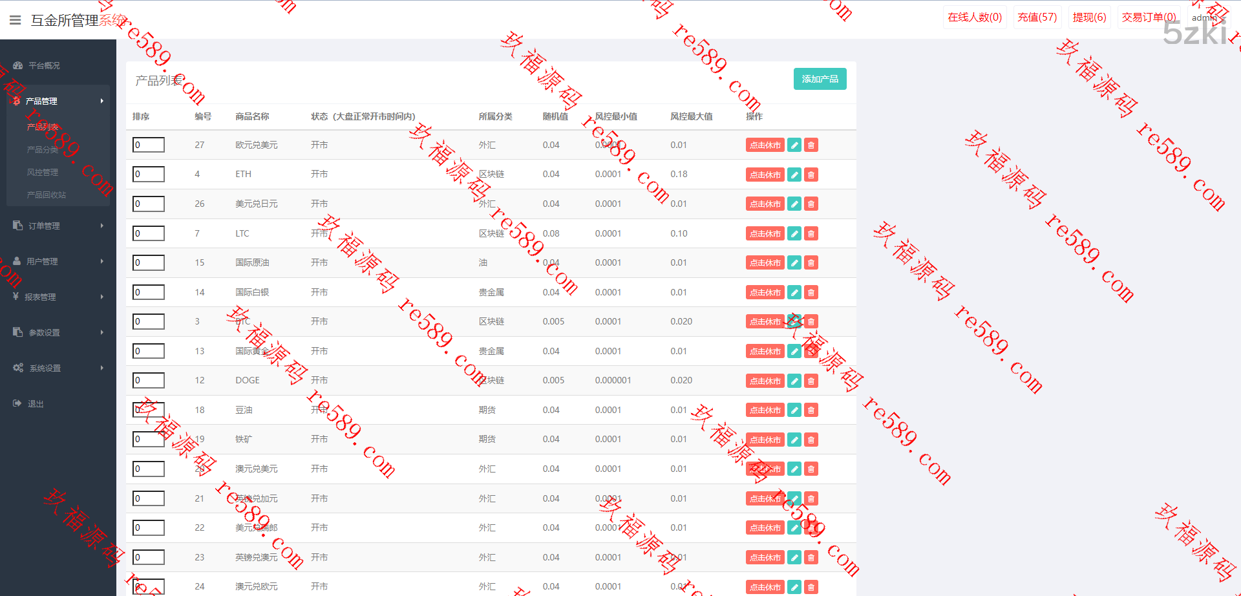Click the sort order field for 欧元兑美元

click(149, 145)
